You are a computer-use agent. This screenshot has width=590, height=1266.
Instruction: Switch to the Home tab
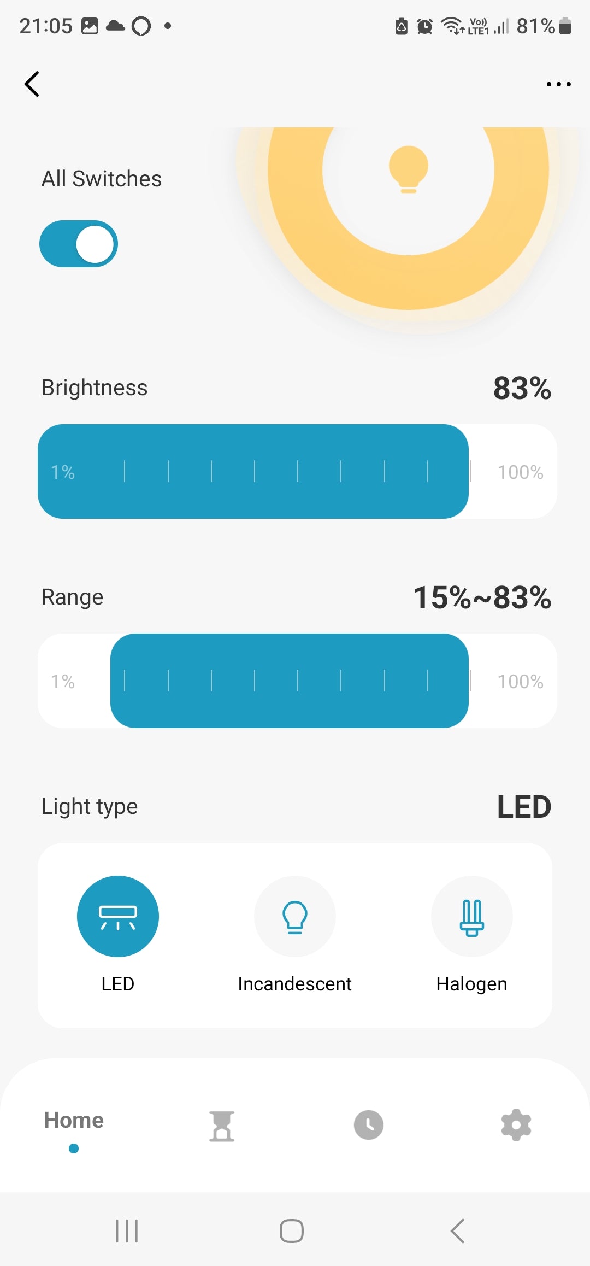[x=74, y=1121]
